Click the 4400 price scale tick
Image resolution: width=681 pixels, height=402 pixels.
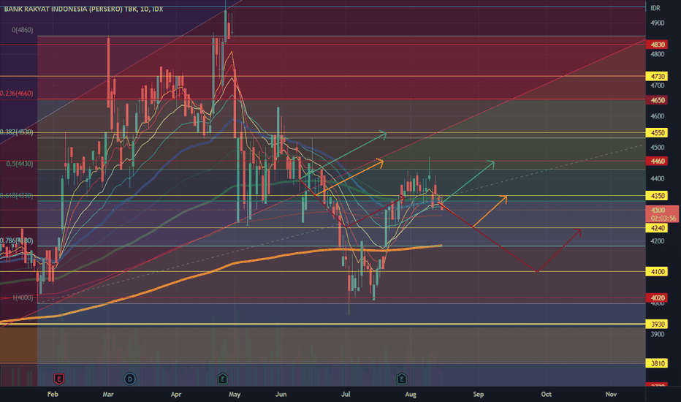657,178
